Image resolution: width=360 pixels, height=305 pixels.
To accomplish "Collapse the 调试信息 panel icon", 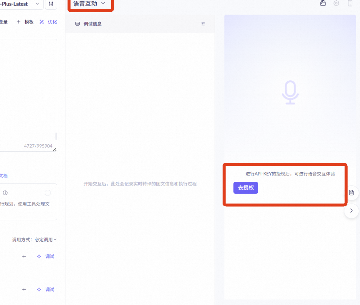I will [x=203, y=24].
